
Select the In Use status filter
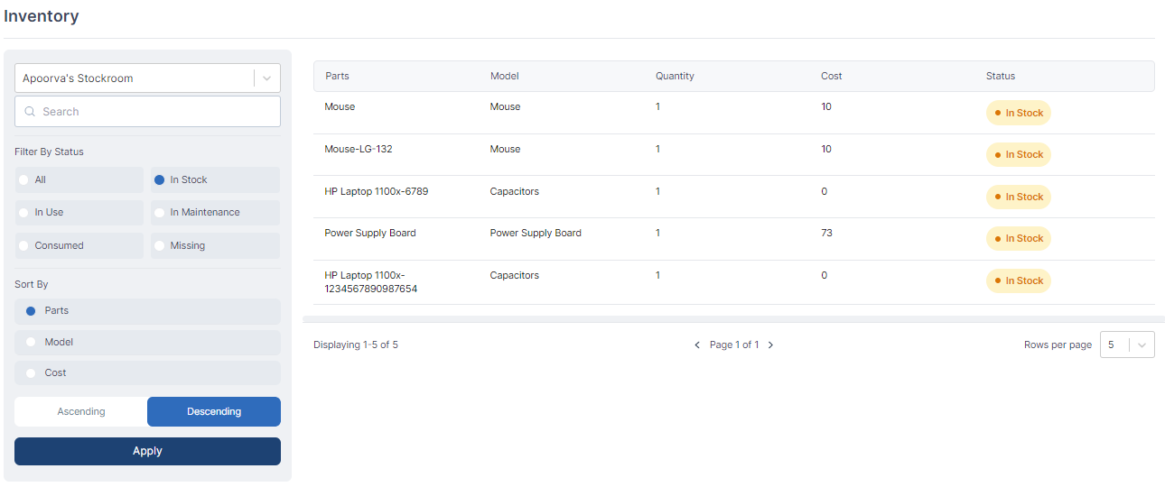79,213
